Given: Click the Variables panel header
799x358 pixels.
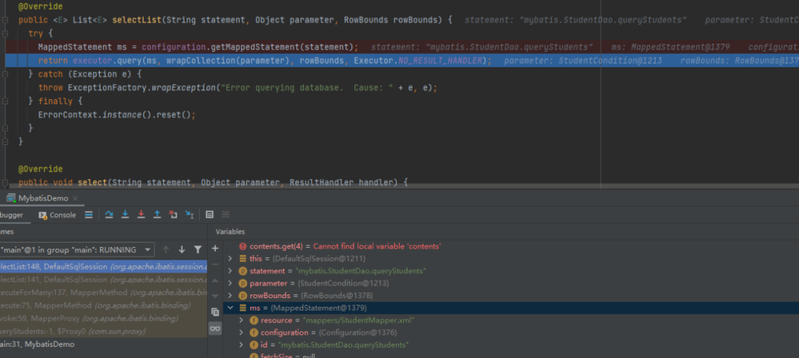Looking at the screenshot, I should point(230,232).
